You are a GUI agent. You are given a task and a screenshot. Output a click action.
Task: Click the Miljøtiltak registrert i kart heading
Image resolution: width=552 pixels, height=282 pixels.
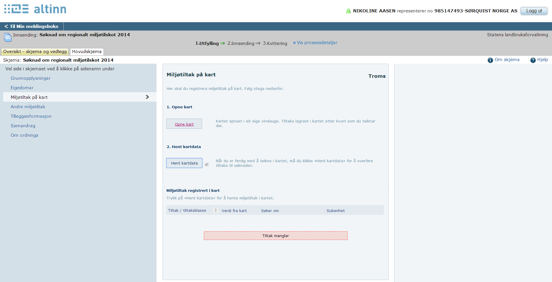point(193,190)
